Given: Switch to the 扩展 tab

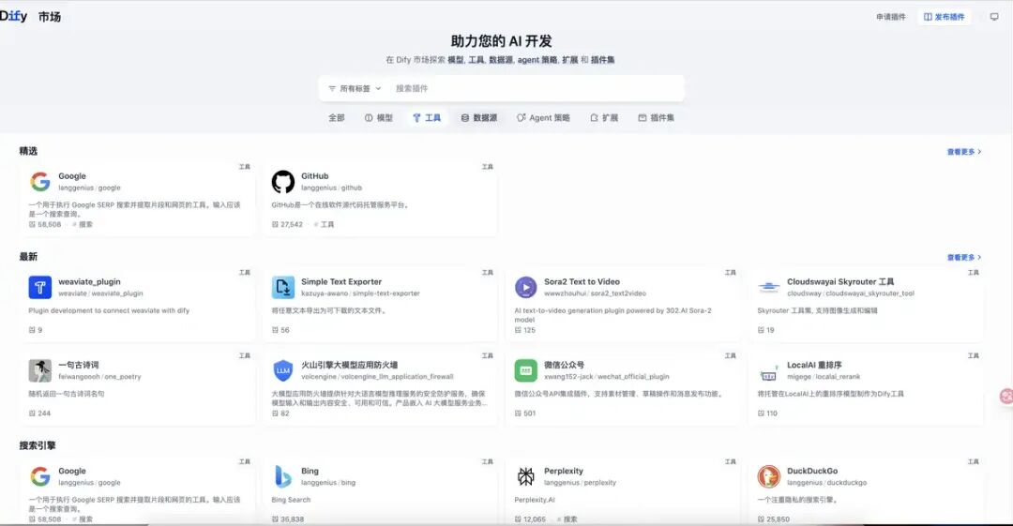Looking at the screenshot, I should 604,117.
